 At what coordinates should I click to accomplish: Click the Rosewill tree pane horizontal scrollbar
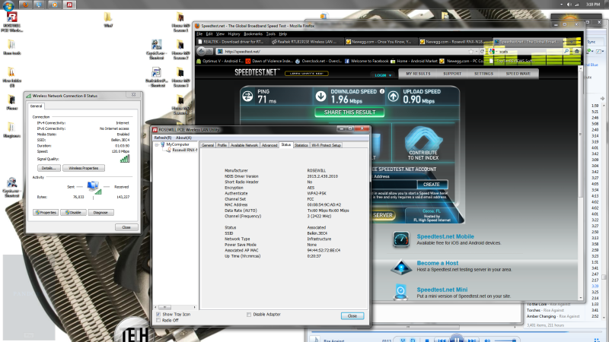pyautogui.click(x=175, y=307)
